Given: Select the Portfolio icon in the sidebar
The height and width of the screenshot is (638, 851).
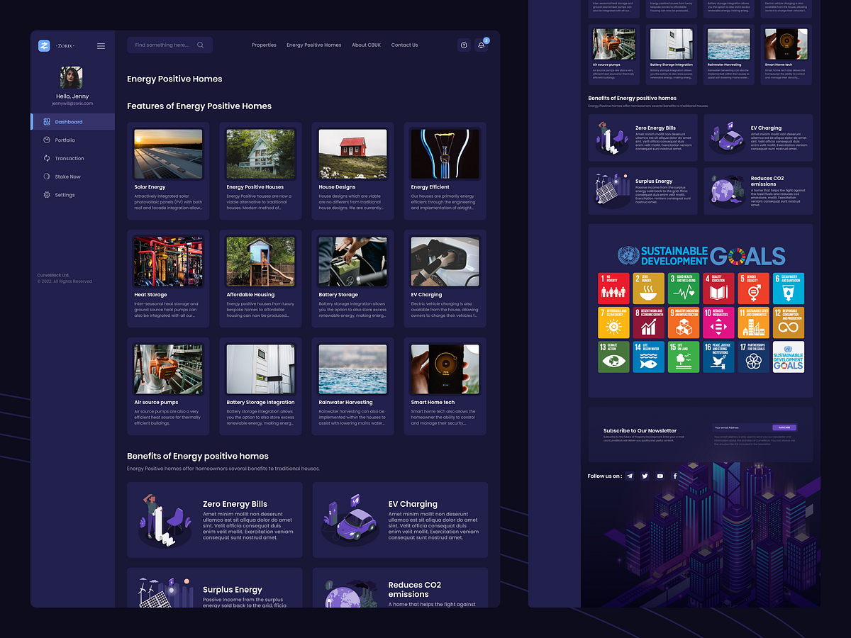Looking at the screenshot, I should coord(45,140).
